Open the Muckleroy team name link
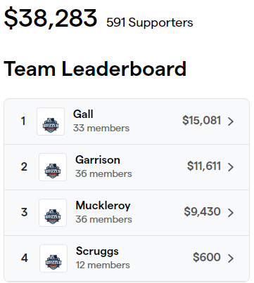Screen dimensions: 254x283 point(103,206)
